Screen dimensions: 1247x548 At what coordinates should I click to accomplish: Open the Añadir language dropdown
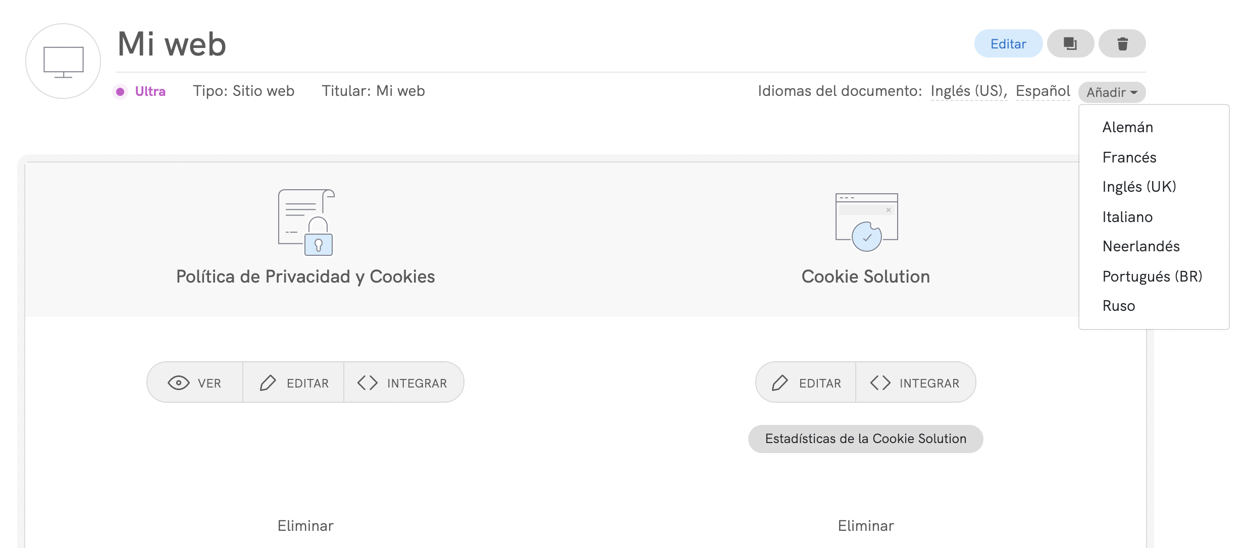pyautogui.click(x=1112, y=92)
